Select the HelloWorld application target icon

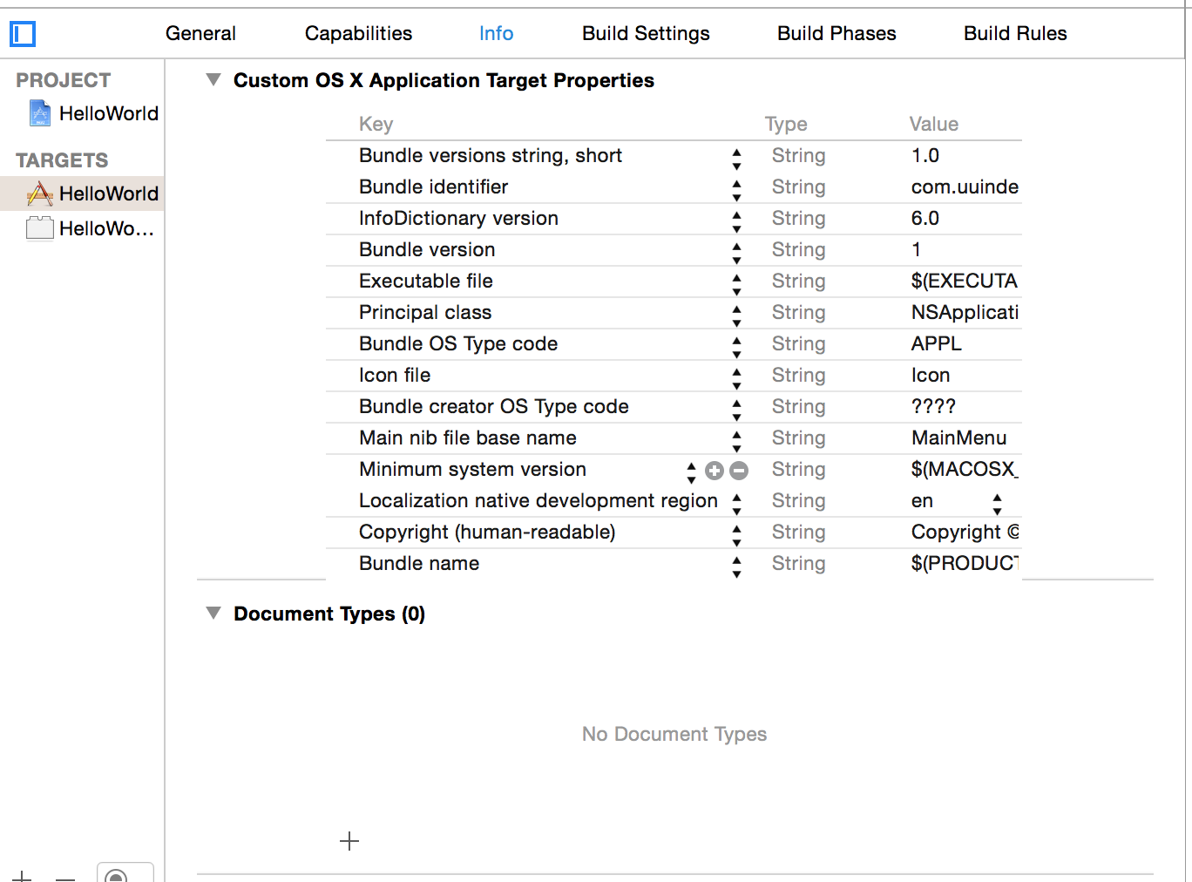40,193
